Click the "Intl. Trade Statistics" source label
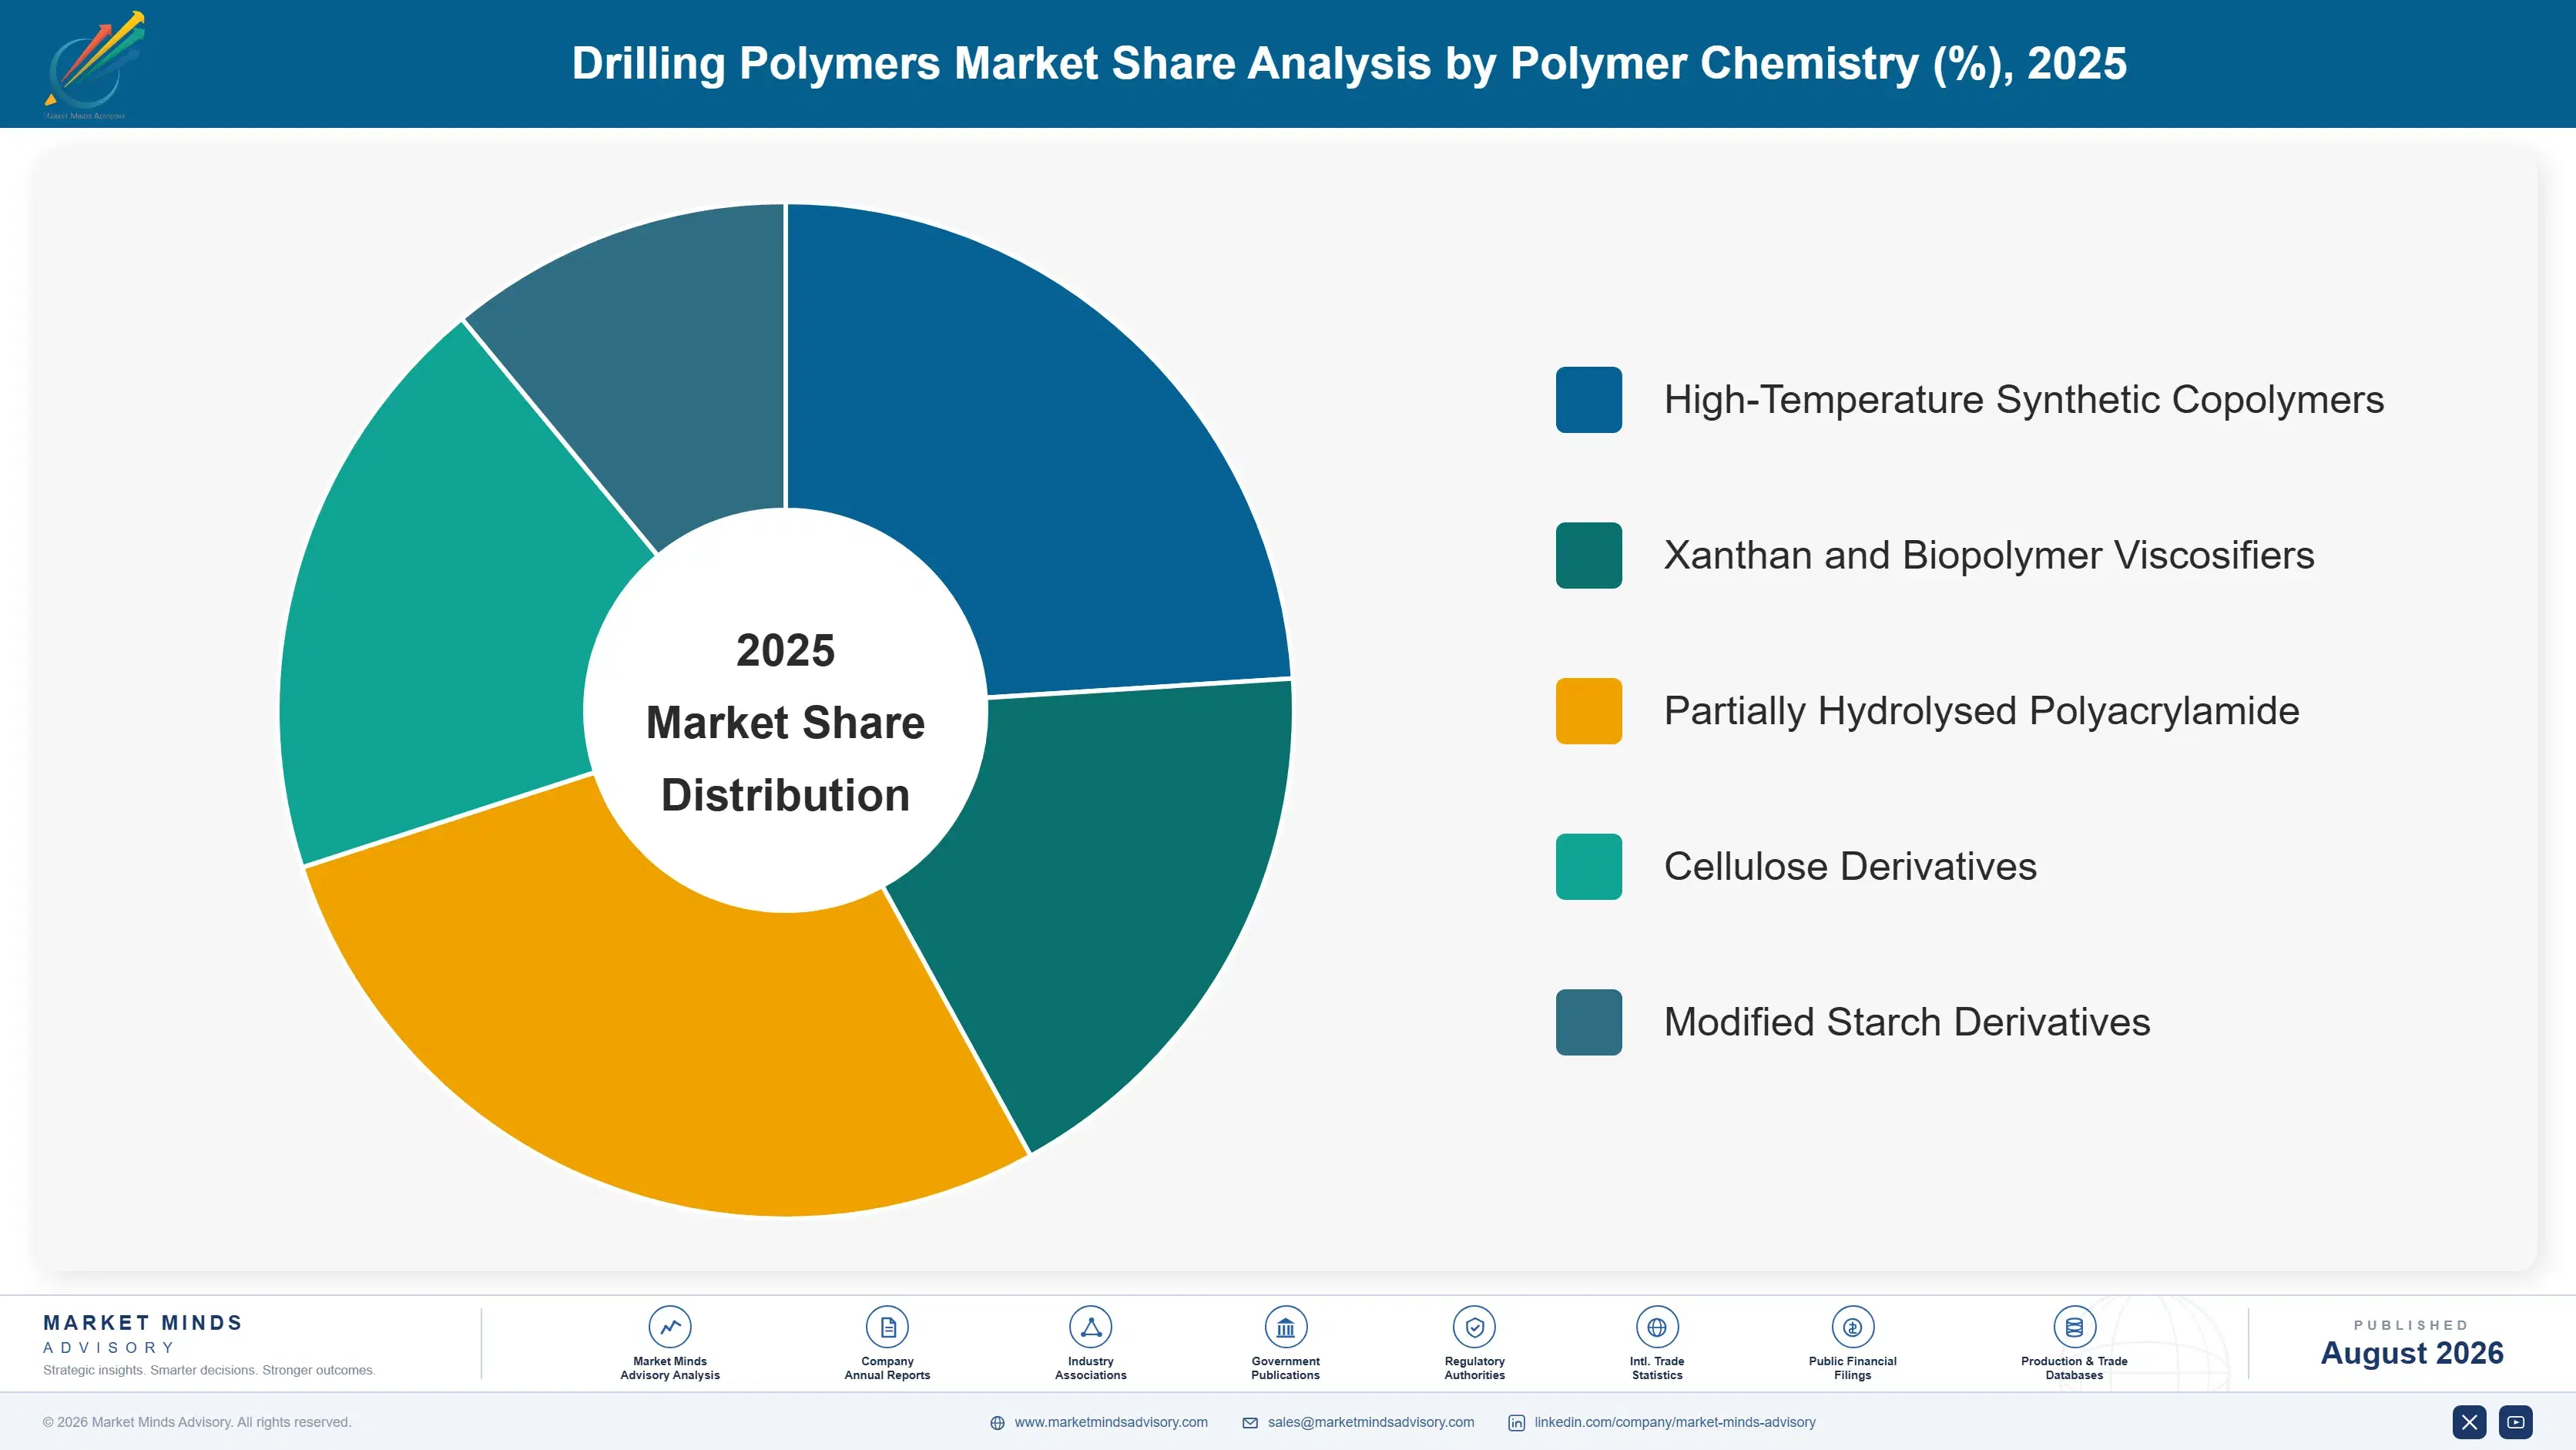 1657,1368
